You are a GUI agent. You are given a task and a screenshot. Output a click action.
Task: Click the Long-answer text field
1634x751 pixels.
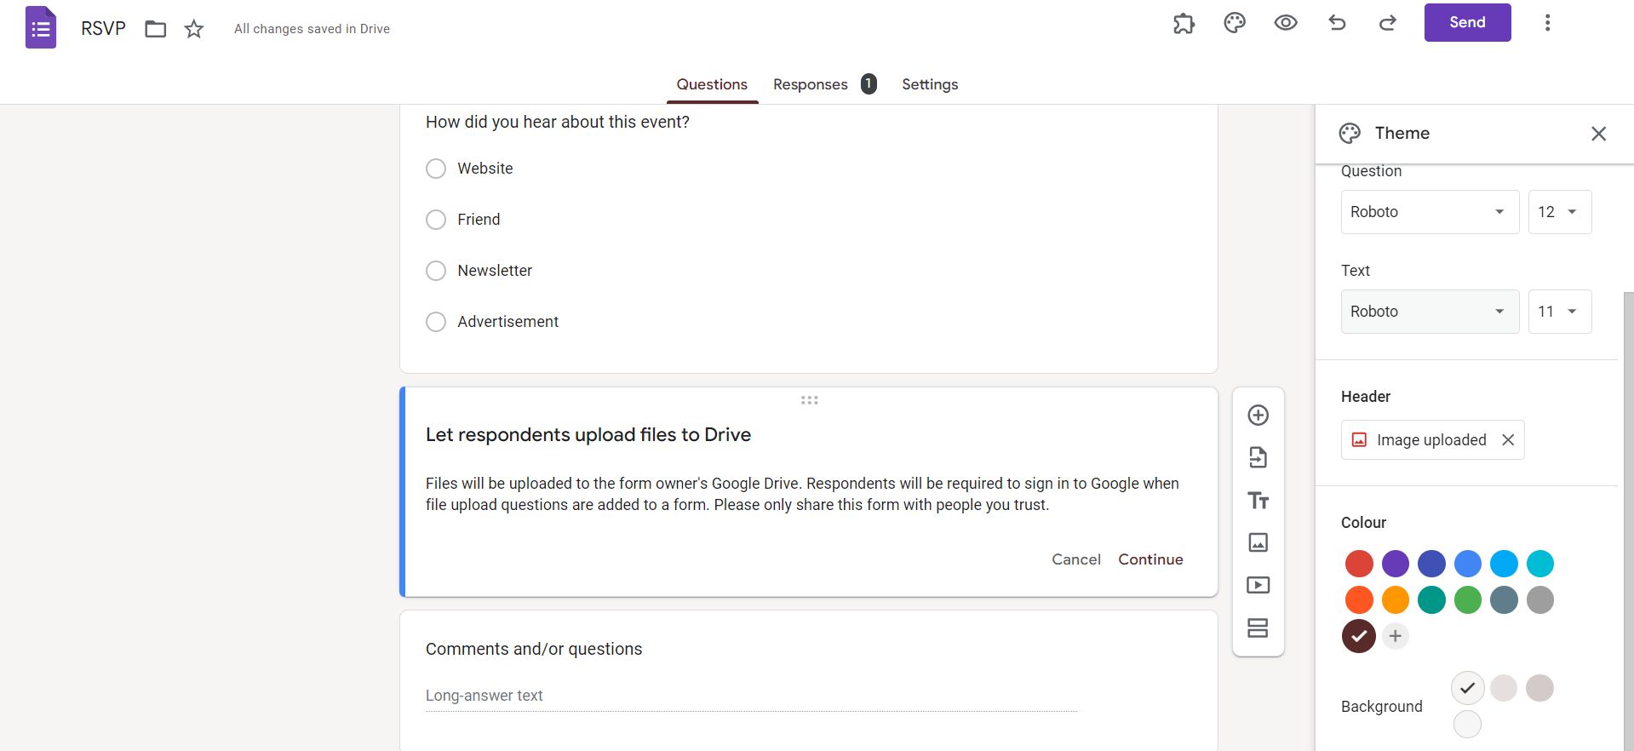751,696
